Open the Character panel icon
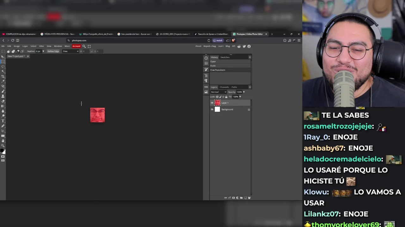This screenshot has height=227, width=405. tap(206, 76)
